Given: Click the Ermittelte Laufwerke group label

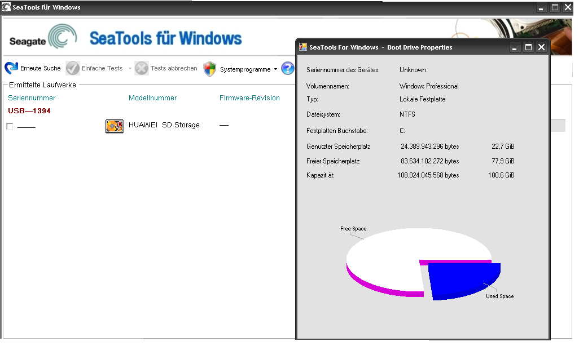Looking at the screenshot, I should click(42, 85).
